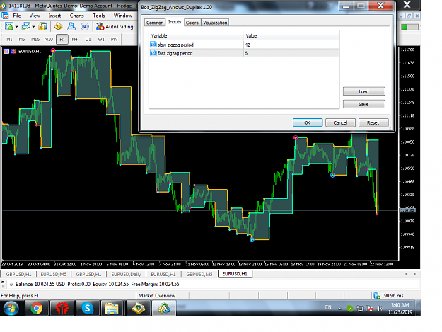The width and height of the screenshot is (442, 332).
Task: Click the Variable column header
Action: coord(196,36)
